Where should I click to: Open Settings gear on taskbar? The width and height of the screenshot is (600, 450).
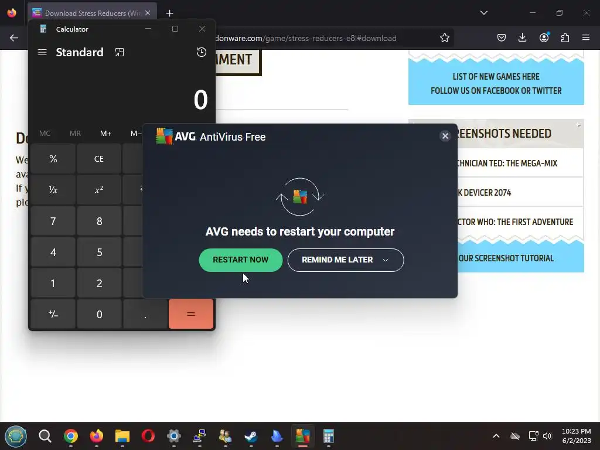click(173, 436)
